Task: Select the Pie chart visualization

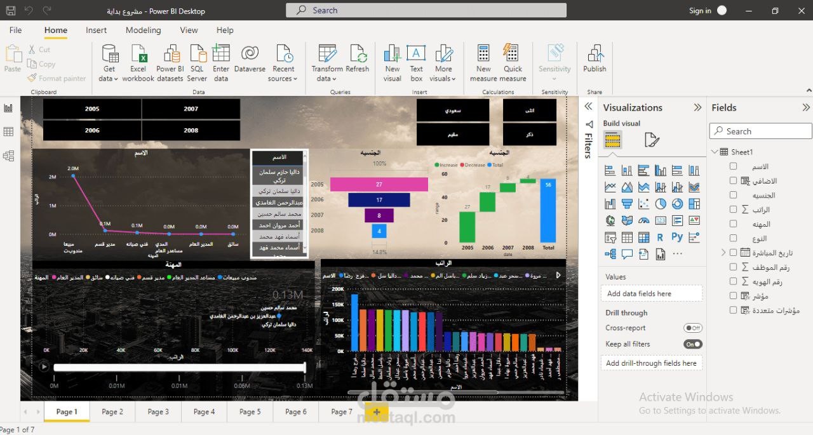Action: point(661,204)
